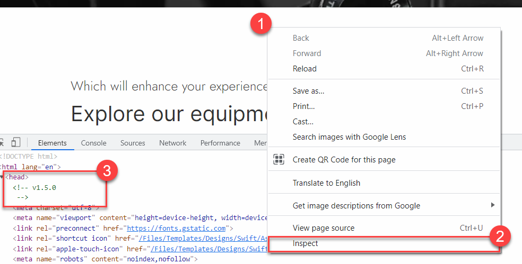Choose Save as... from the menu
The height and width of the screenshot is (264, 522).
(308, 91)
